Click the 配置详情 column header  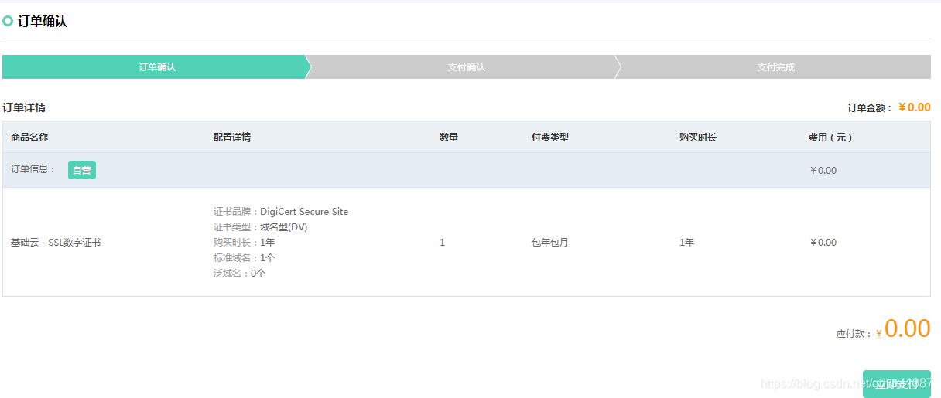click(x=232, y=138)
